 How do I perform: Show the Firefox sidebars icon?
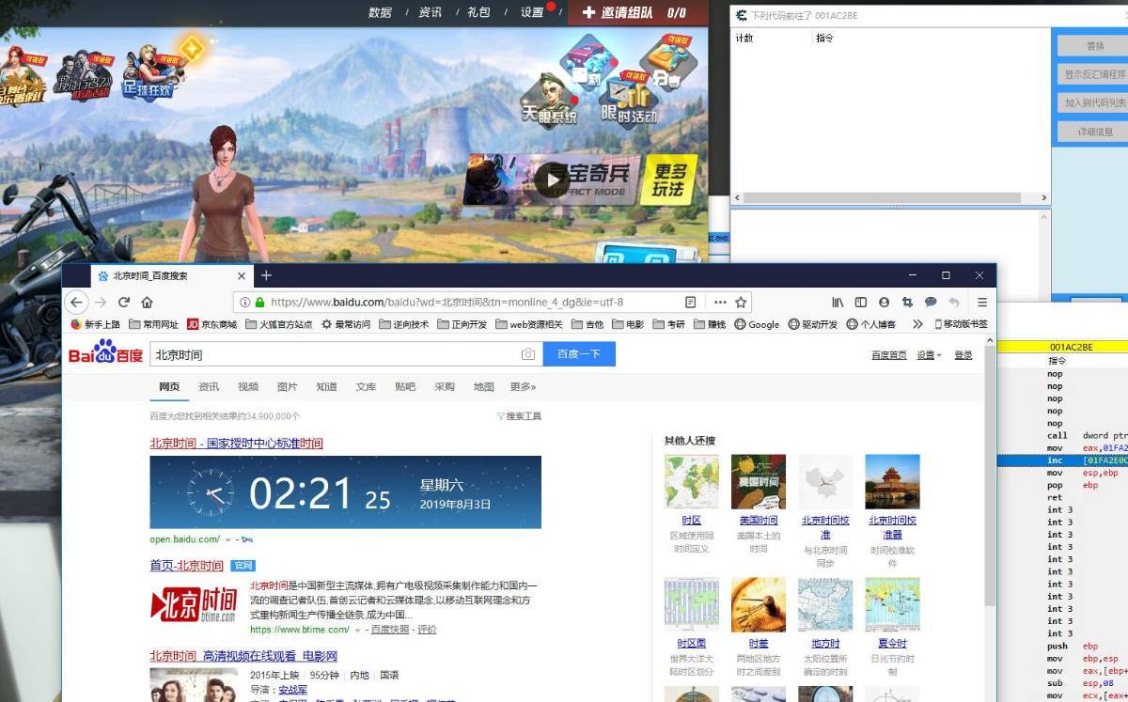[x=860, y=303]
